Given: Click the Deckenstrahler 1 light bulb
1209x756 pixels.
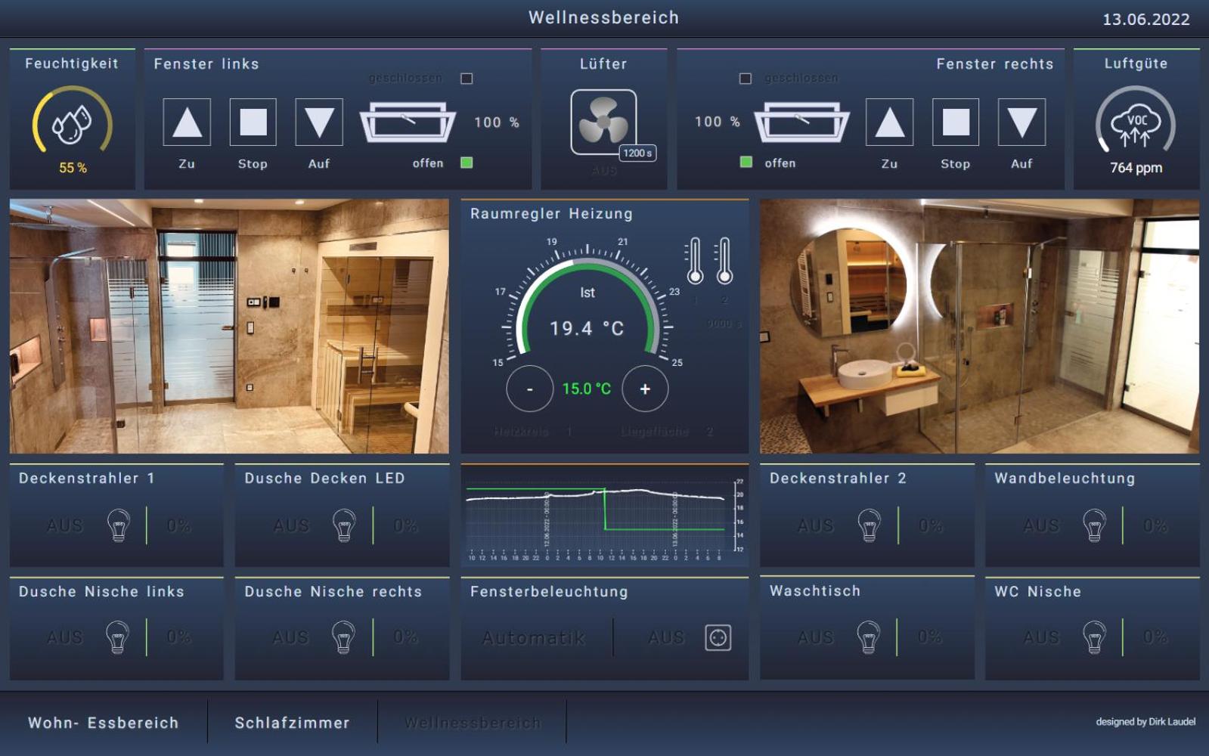Looking at the screenshot, I should (119, 525).
